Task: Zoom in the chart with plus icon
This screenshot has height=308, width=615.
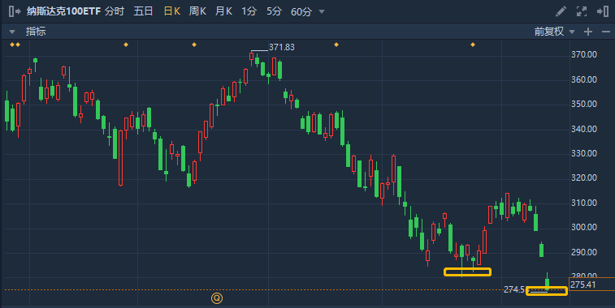Action: coord(588,32)
